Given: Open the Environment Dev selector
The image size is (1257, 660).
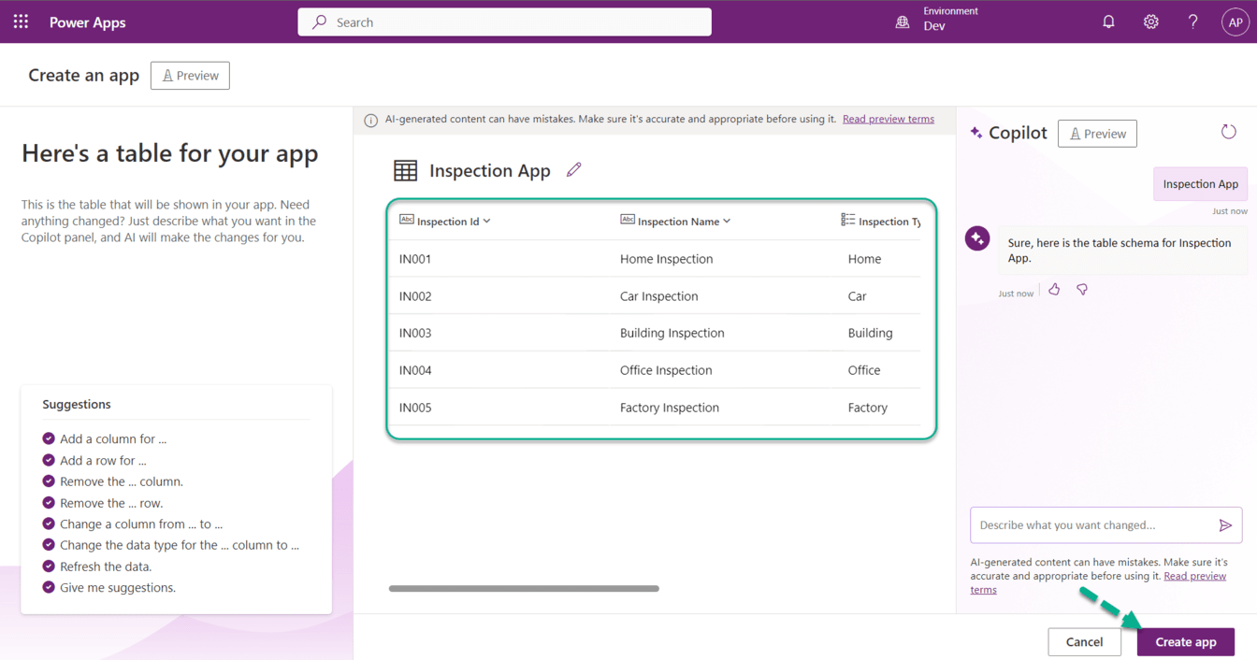Looking at the screenshot, I should click(937, 22).
